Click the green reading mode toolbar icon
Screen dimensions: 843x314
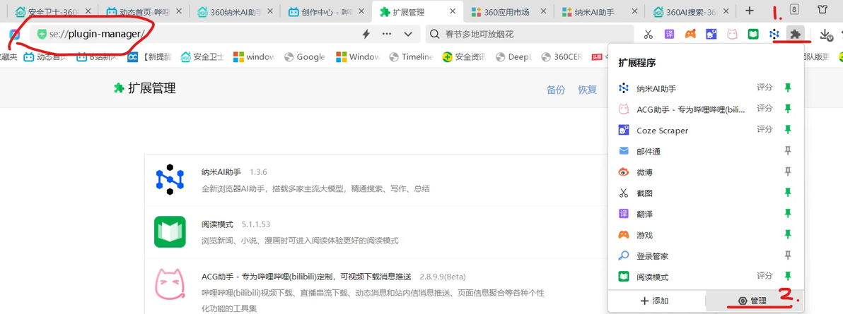[x=753, y=35]
